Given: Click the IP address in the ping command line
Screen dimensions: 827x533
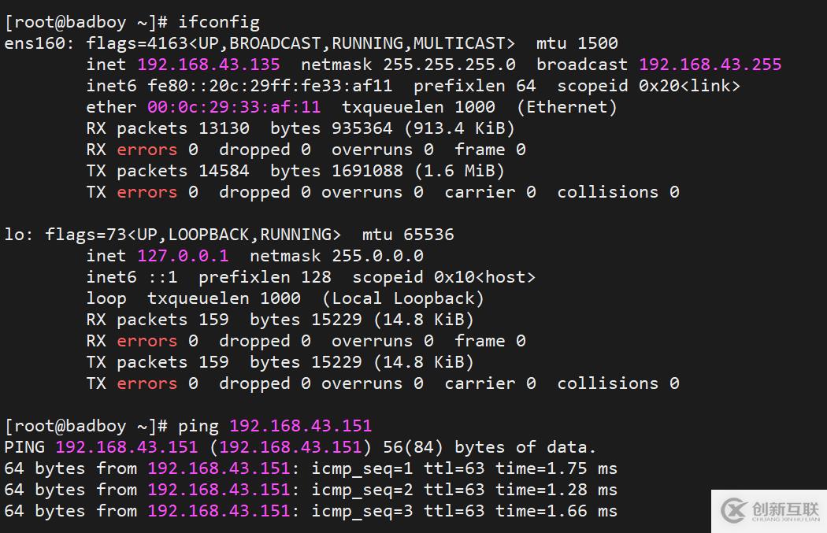Looking at the screenshot, I should 300,426.
